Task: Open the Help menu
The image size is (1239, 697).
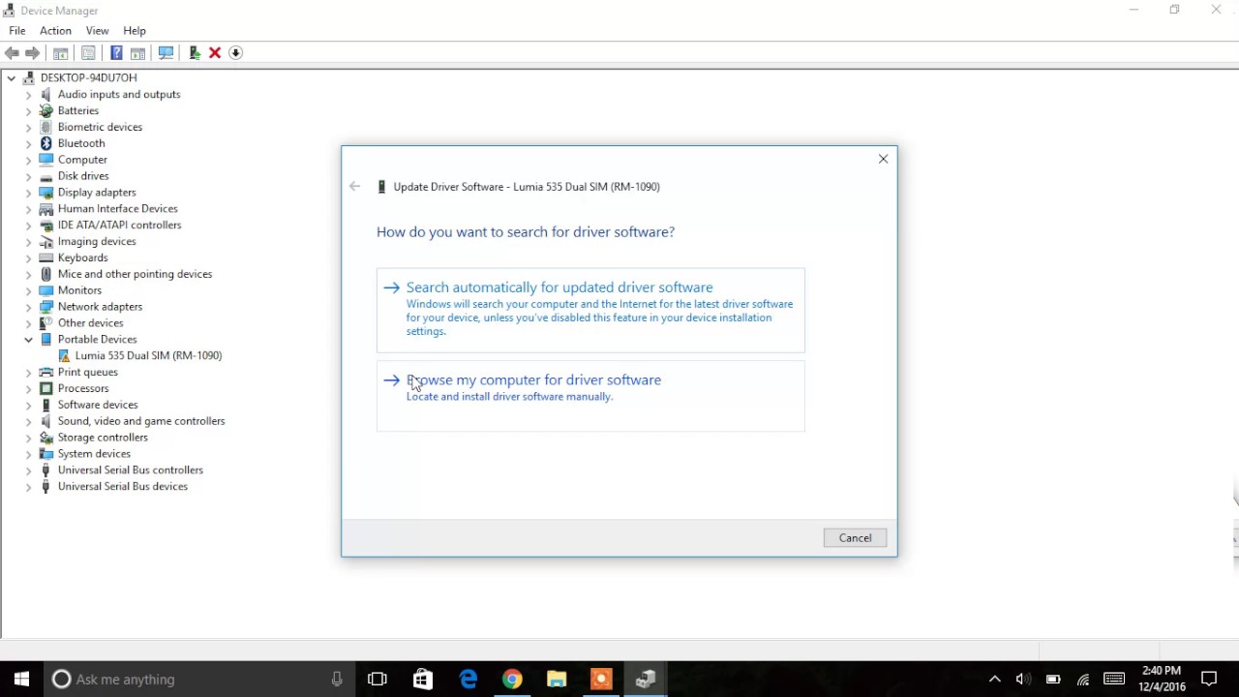Action: point(135,31)
